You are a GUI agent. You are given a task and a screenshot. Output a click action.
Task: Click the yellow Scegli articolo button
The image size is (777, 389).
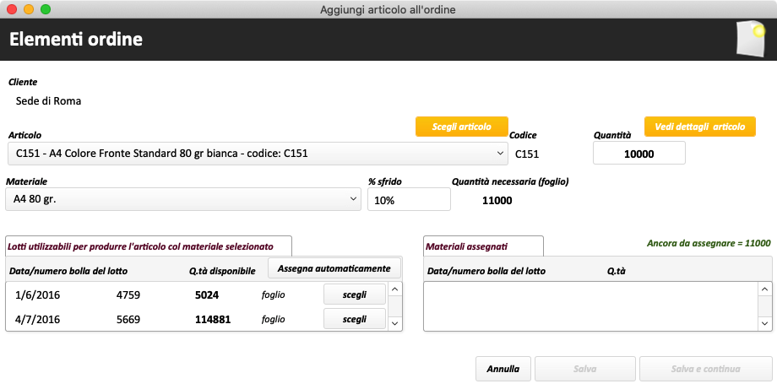click(461, 127)
